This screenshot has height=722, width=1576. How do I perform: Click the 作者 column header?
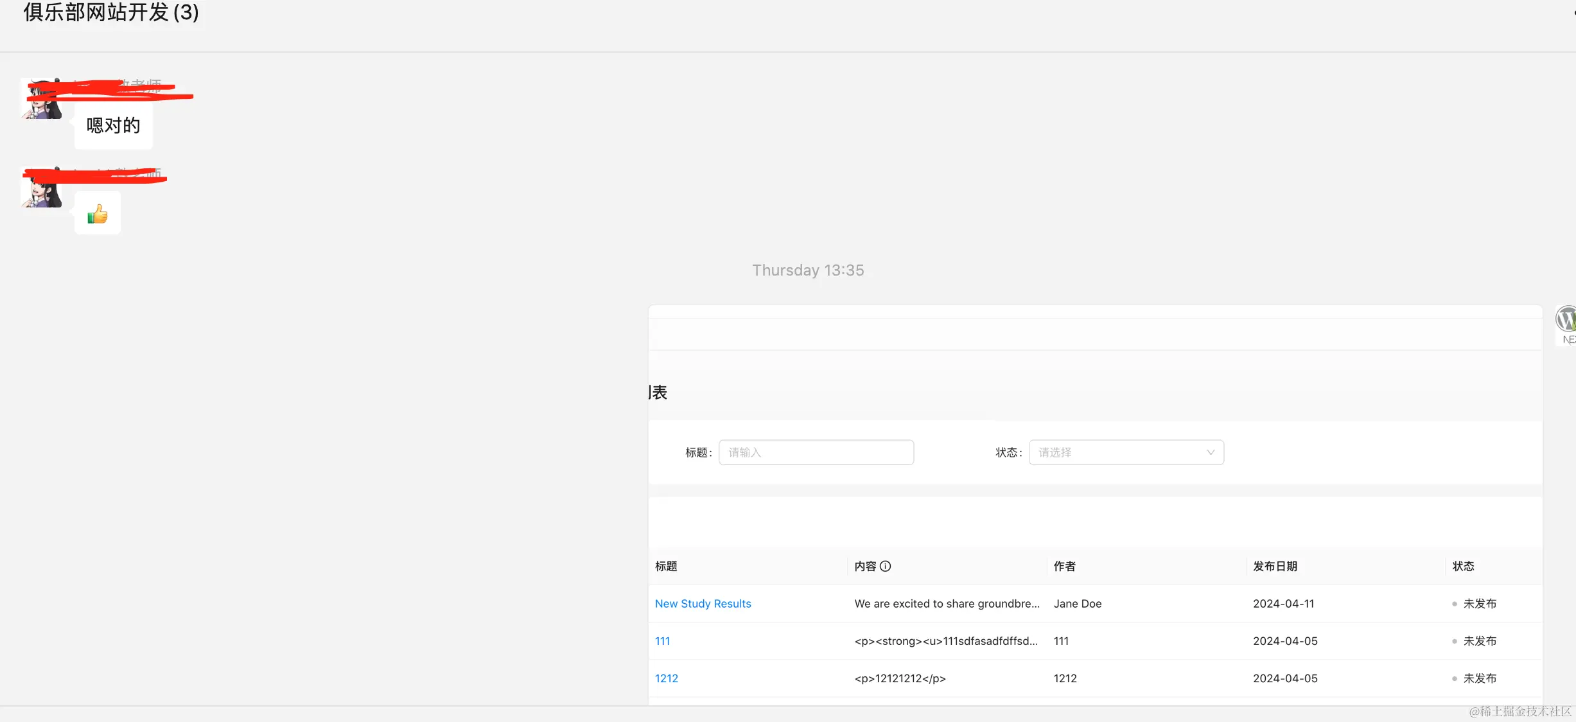(x=1064, y=566)
